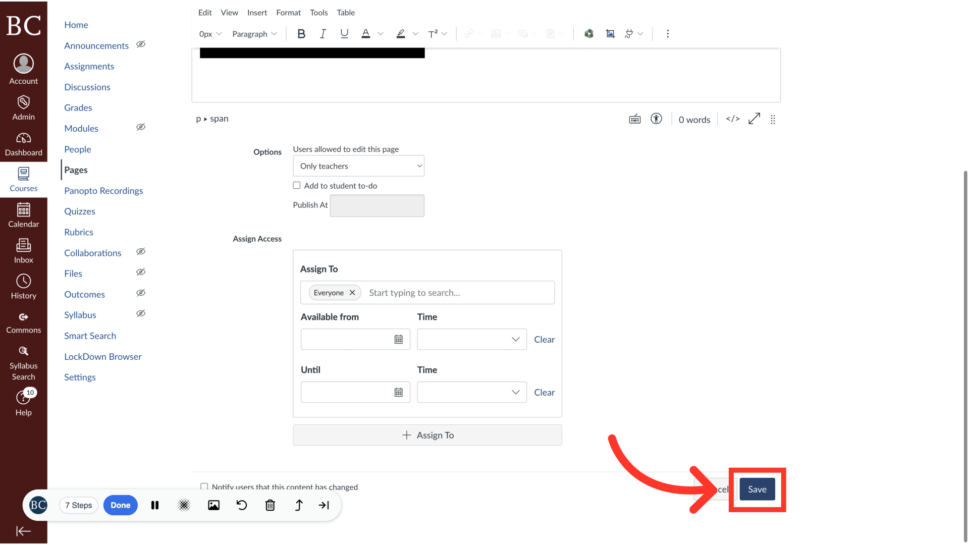Toggle visibility of the Files page
The height and width of the screenshot is (545, 969).
click(141, 272)
